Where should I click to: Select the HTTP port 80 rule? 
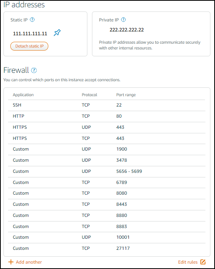click(107, 116)
